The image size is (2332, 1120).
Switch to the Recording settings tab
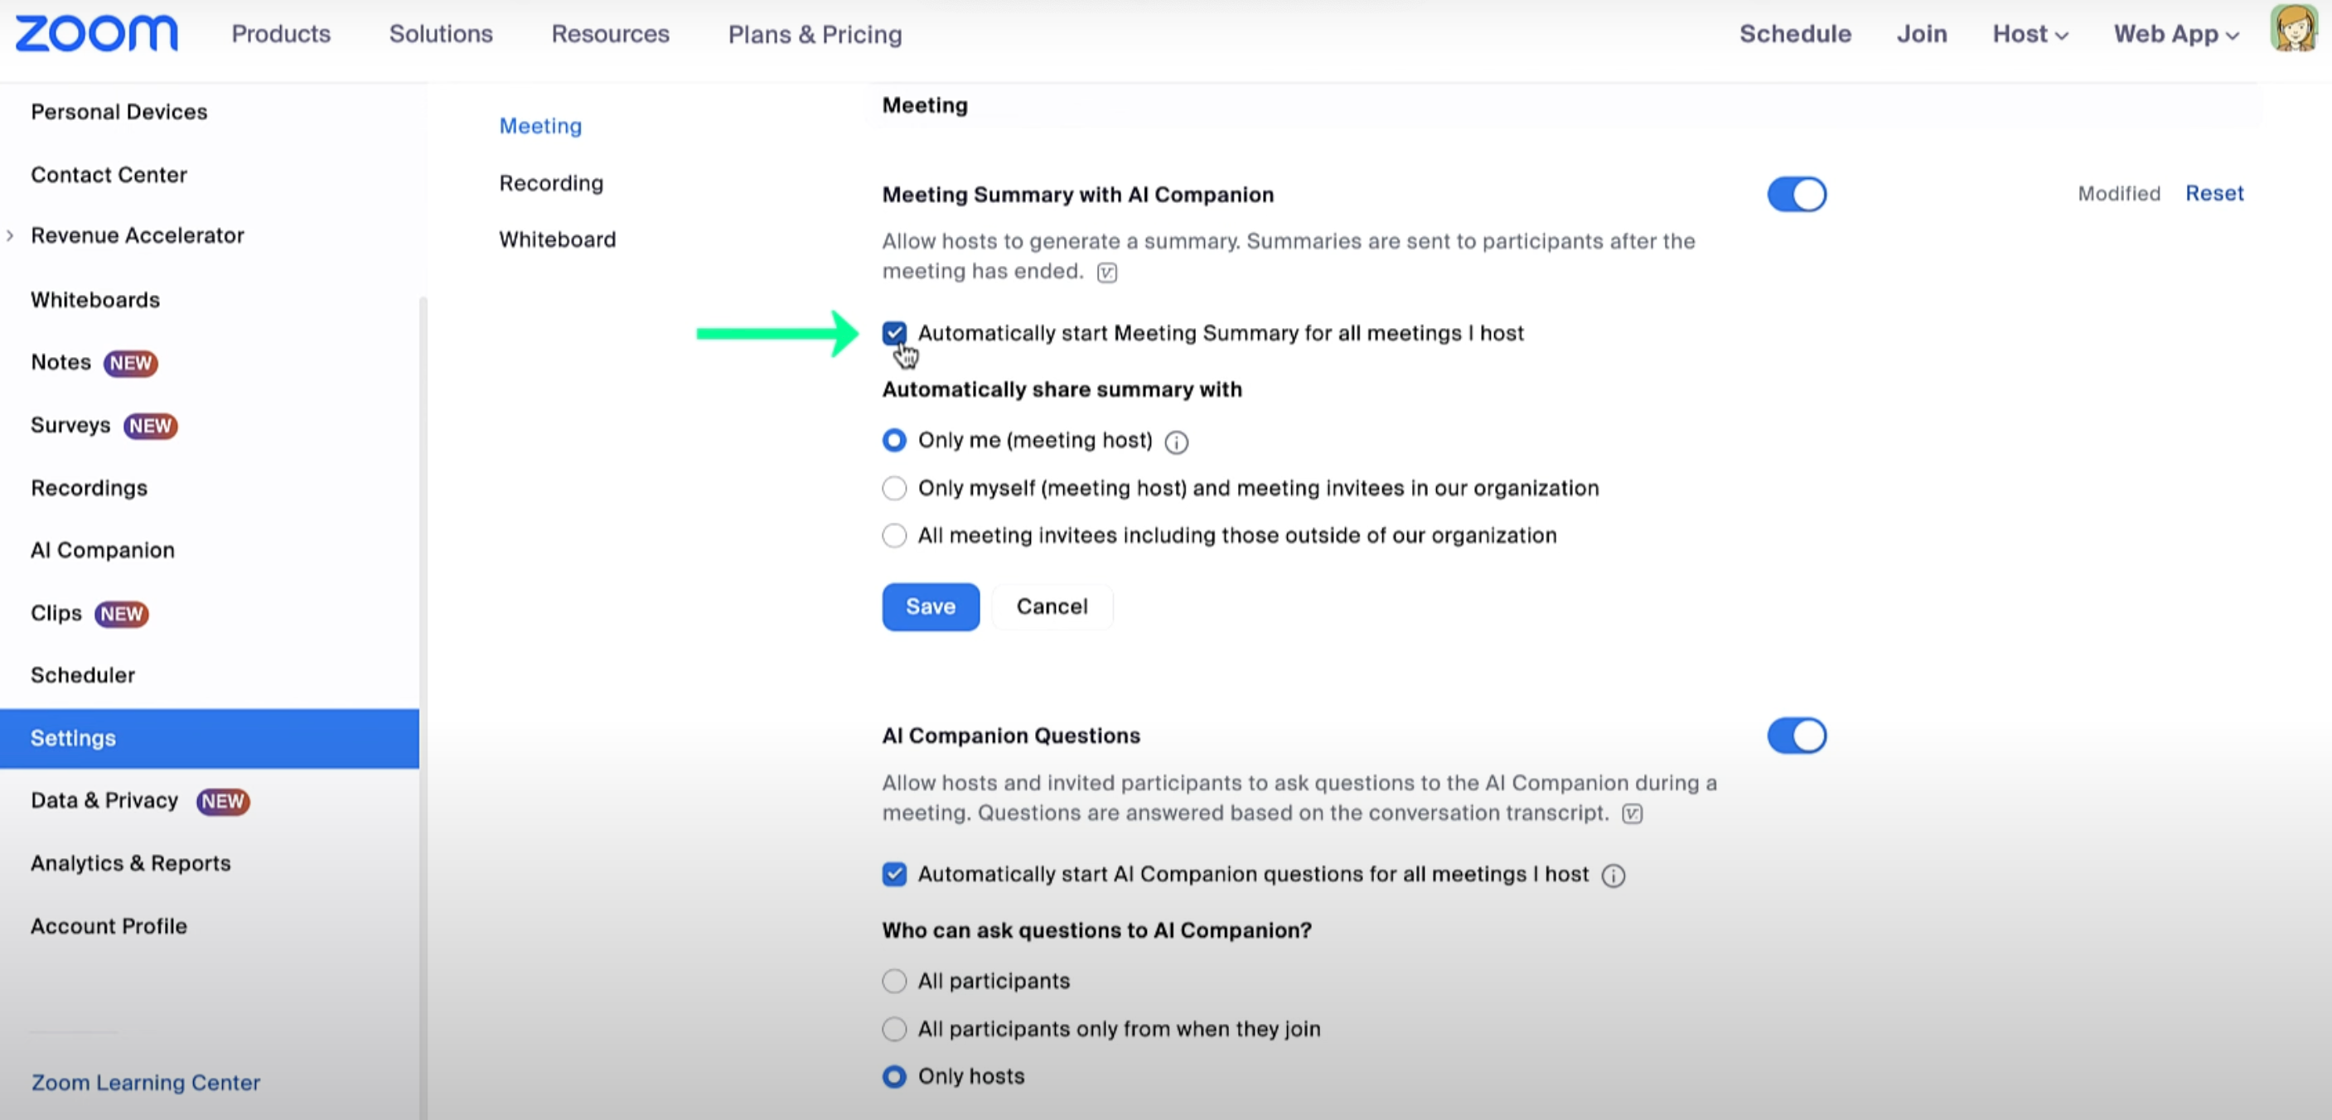[551, 184]
